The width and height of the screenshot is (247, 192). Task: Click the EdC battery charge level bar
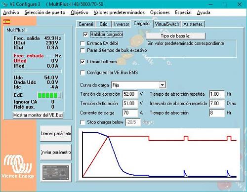[x=50, y=95]
